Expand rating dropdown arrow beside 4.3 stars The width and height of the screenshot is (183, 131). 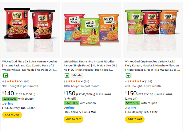(143, 81)
